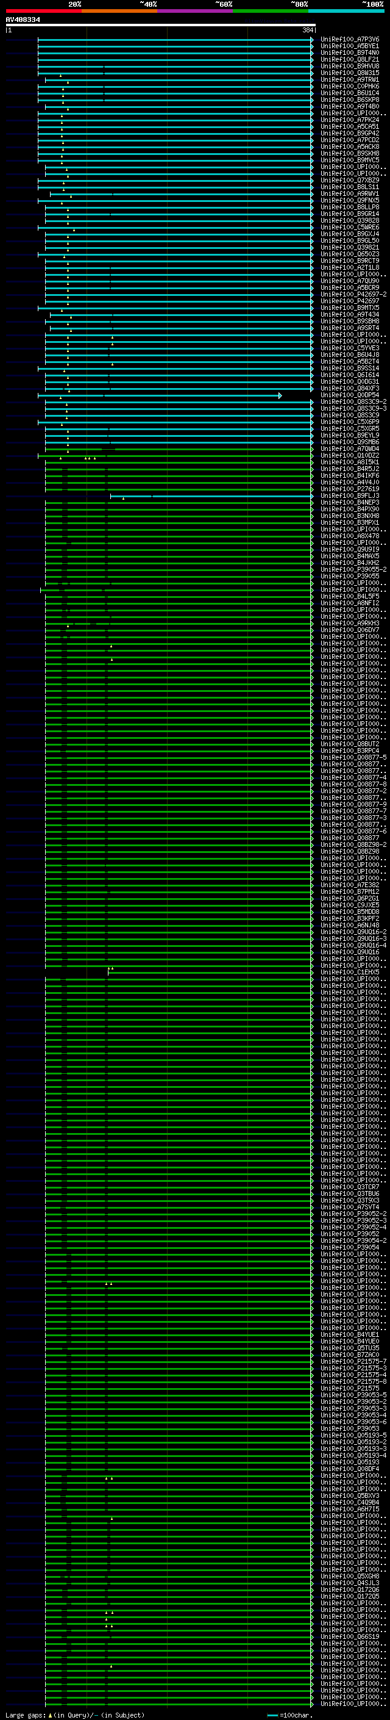Select hit UniRef100_Q8BZ98-2

353,844
